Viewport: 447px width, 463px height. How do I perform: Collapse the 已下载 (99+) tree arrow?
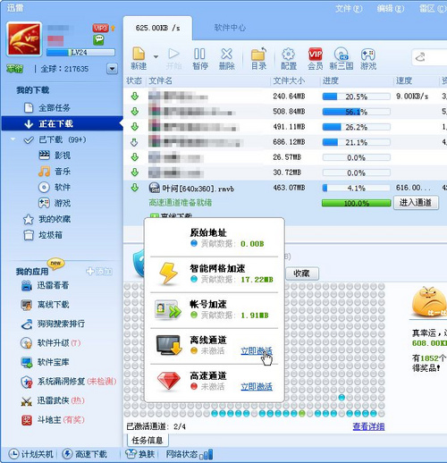coord(13,139)
